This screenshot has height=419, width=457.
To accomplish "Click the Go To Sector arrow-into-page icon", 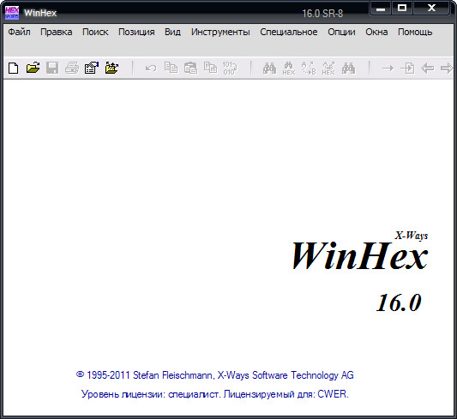I will click(x=407, y=69).
